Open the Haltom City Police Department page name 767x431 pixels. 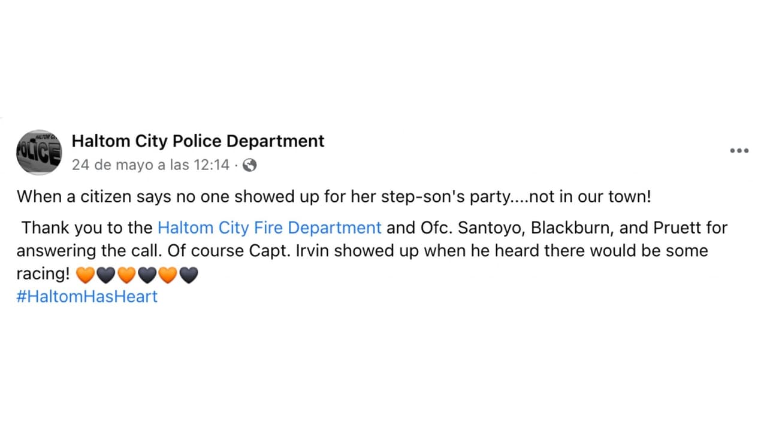[198, 141]
